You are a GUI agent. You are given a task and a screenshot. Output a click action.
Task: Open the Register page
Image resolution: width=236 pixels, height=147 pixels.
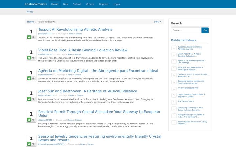104,4
